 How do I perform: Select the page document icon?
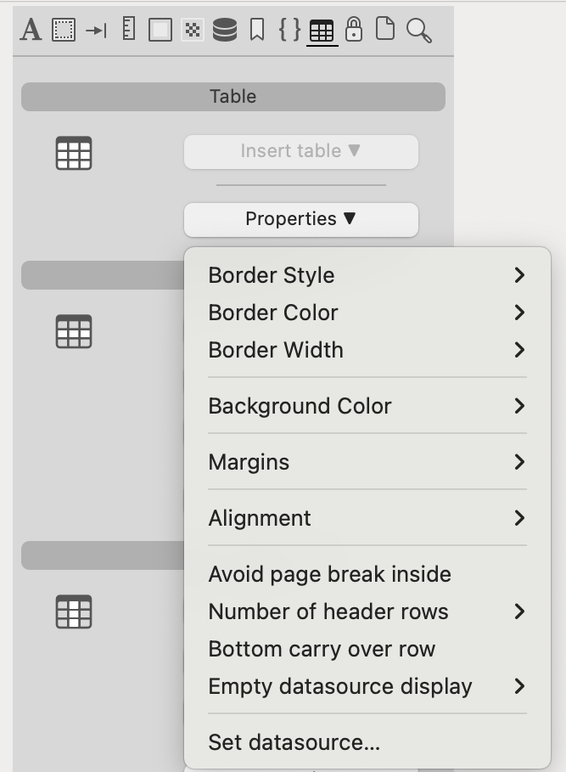[385, 31]
